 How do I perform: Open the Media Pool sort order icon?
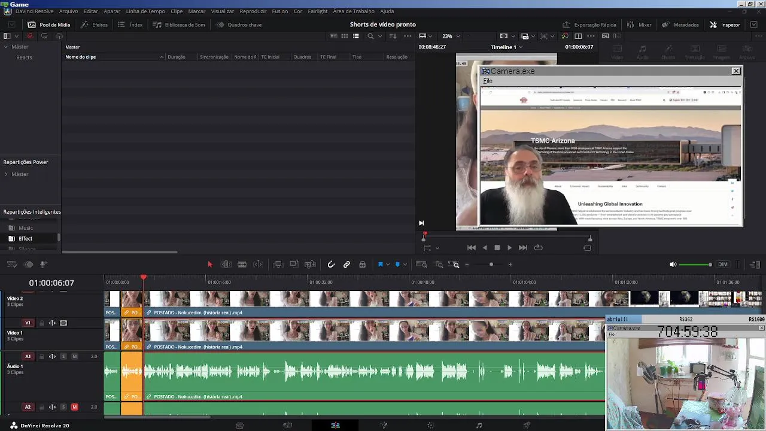point(393,36)
